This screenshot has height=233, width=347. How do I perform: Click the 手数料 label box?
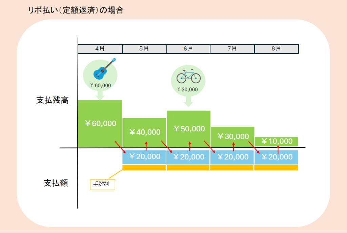pos(102,185)
